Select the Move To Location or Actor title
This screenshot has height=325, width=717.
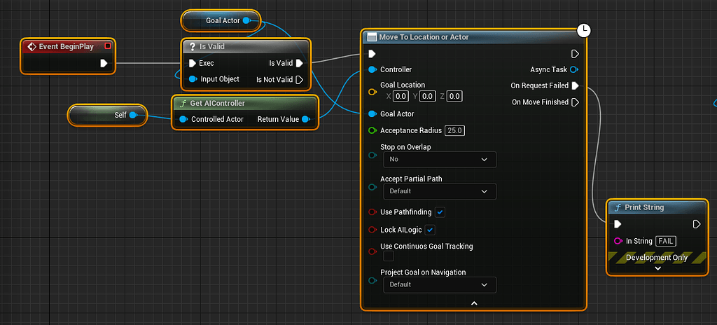pyautogui.click(x=424, y=37)
